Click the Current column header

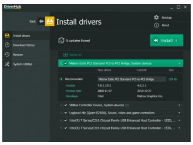pos(142,70)
